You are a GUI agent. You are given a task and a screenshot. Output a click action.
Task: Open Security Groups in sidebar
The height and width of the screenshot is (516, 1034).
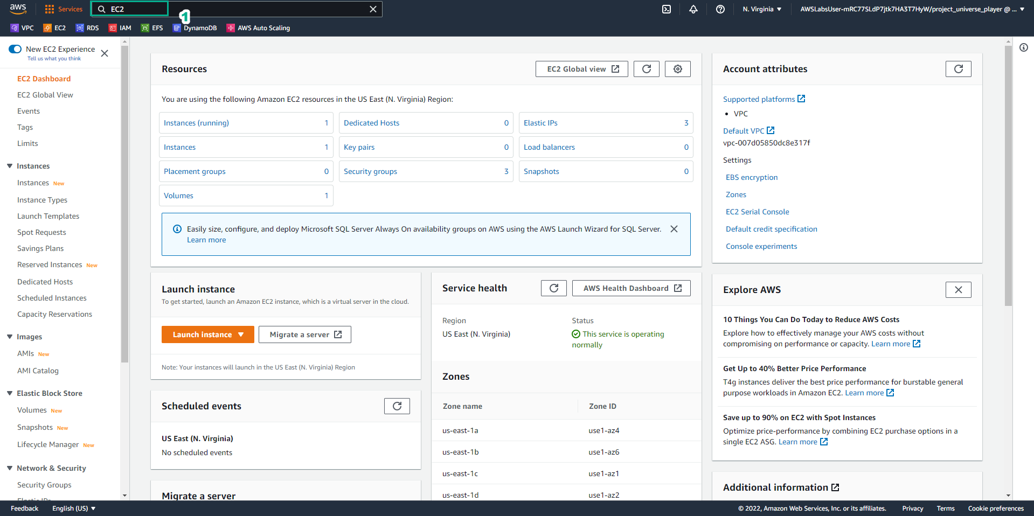[44, 485]
